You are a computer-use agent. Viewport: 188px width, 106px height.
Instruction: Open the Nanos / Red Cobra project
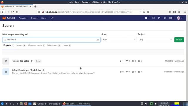(20, 61)
